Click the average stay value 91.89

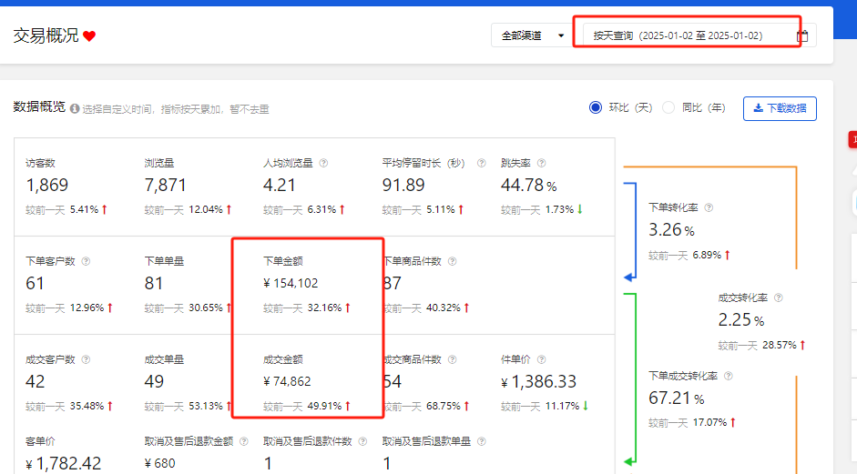coord(403,185)
